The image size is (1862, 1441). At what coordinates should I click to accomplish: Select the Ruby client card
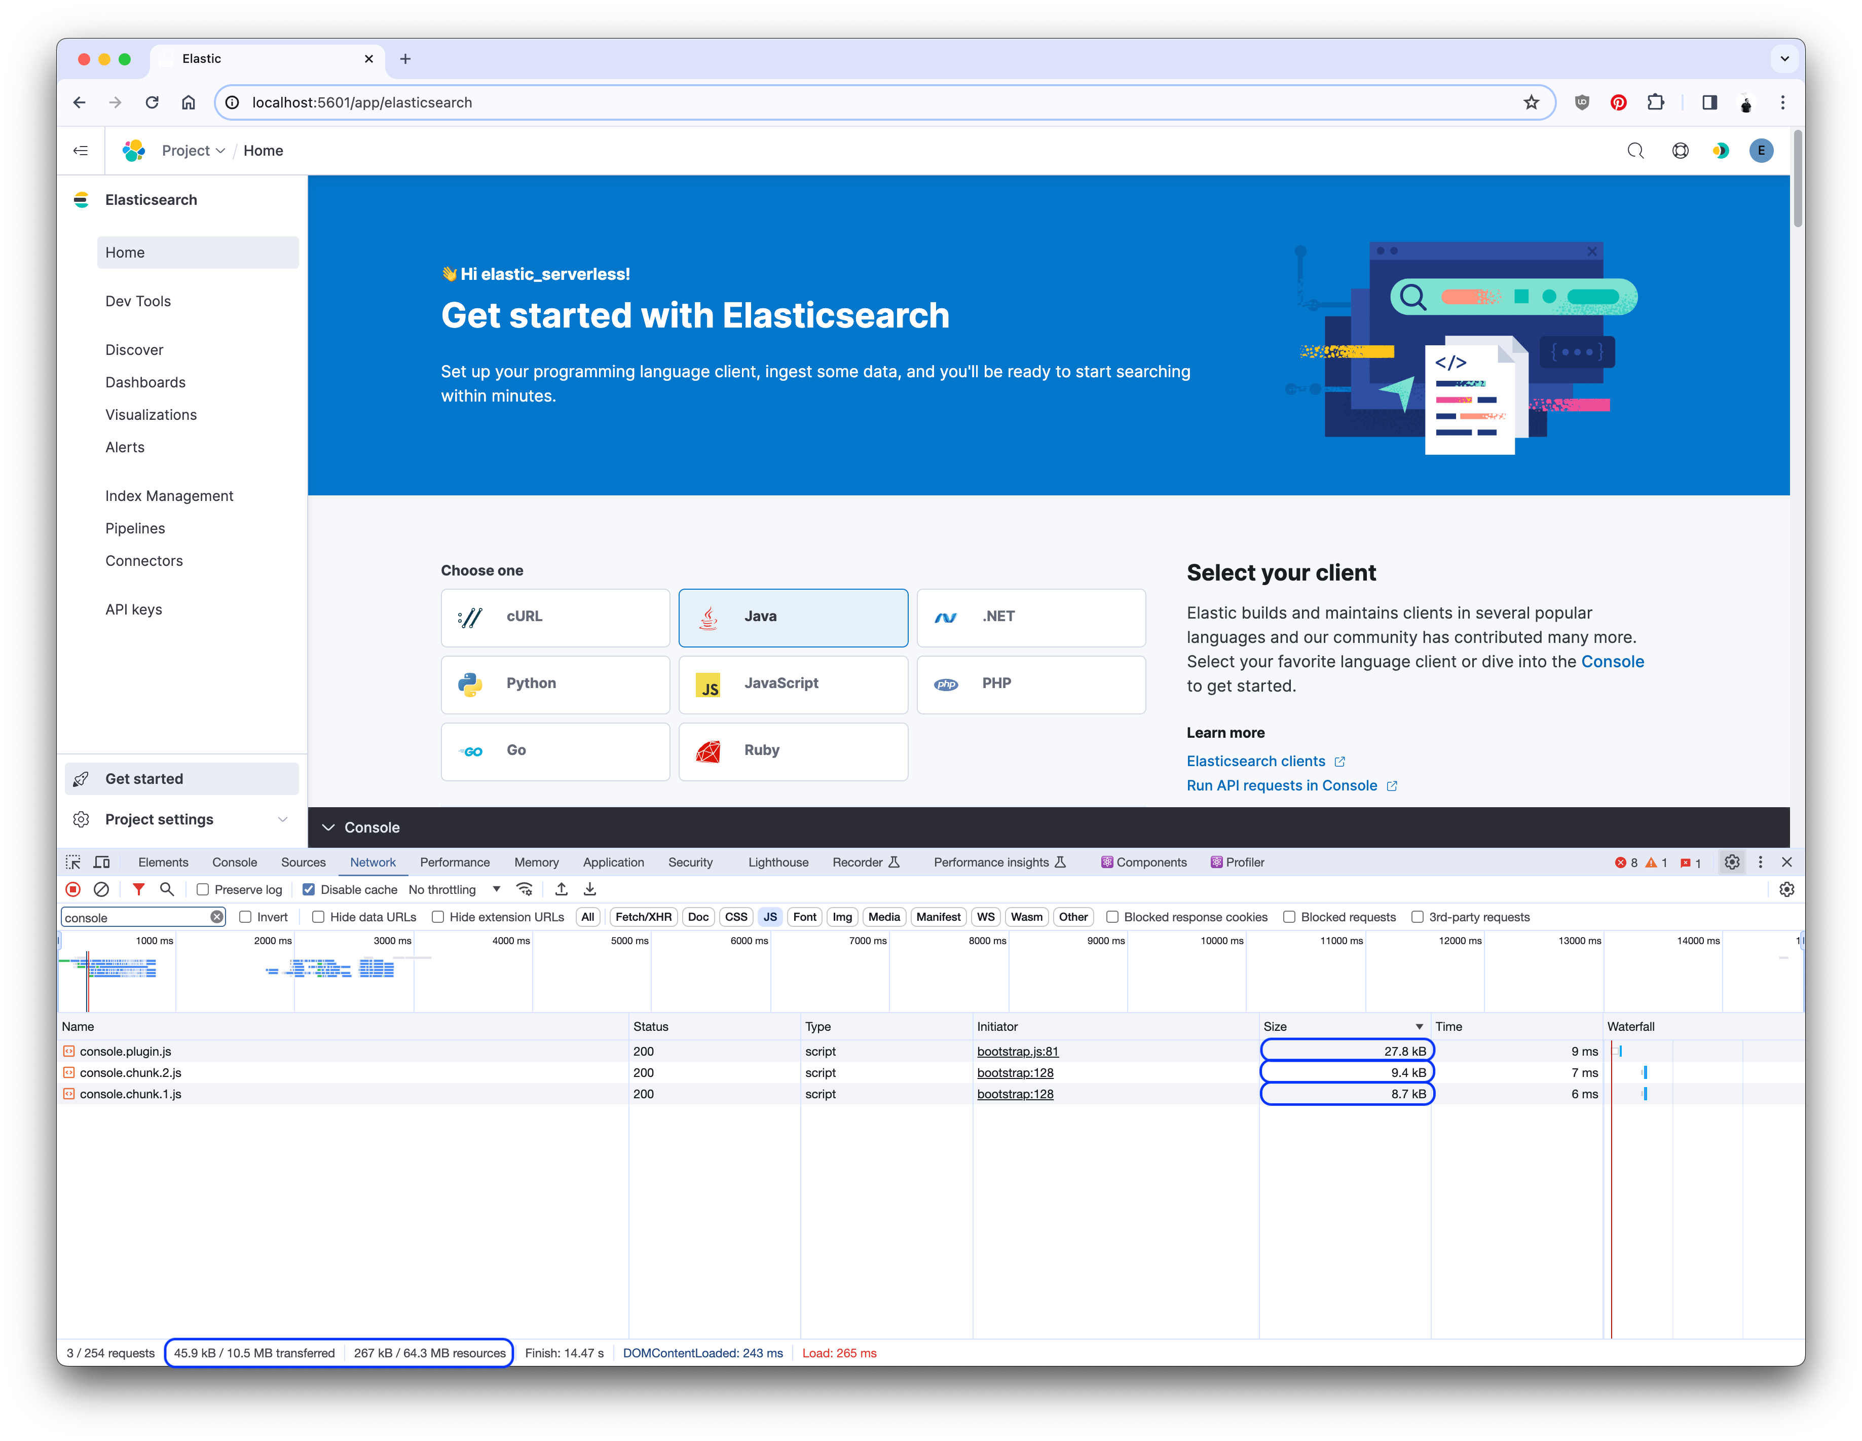(793, 751)
